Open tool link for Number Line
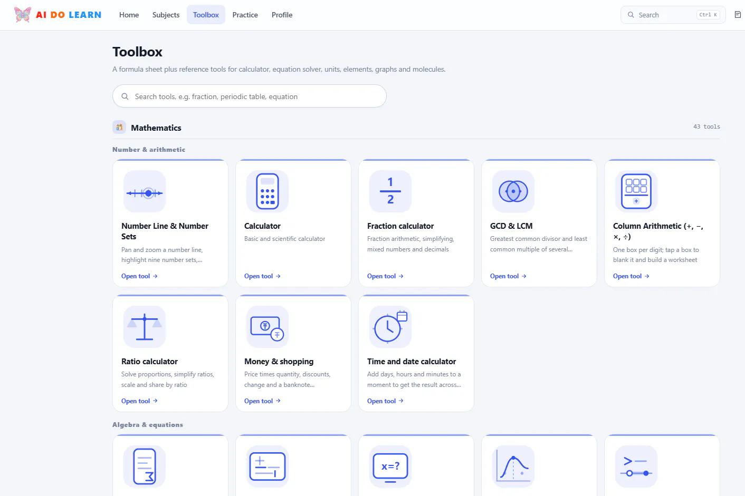Screen dimensions: 745x496 pyautogui.click(x=139, y=276)
